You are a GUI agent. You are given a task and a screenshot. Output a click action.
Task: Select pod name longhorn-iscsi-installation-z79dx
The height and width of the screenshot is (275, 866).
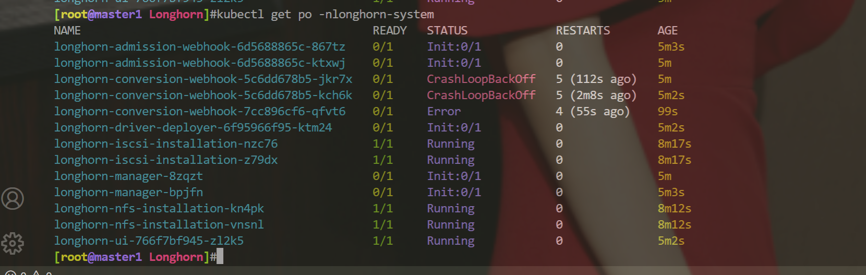pos(166,160)
